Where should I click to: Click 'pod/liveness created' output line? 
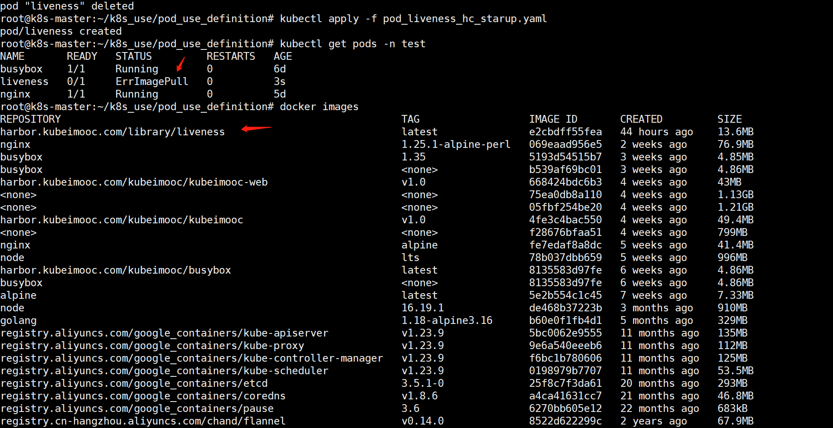[x=61, y=31]
